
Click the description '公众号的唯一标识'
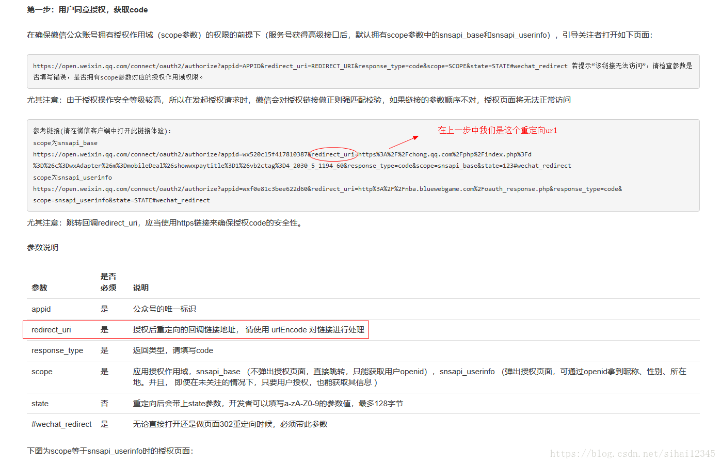tap(164, 309)
